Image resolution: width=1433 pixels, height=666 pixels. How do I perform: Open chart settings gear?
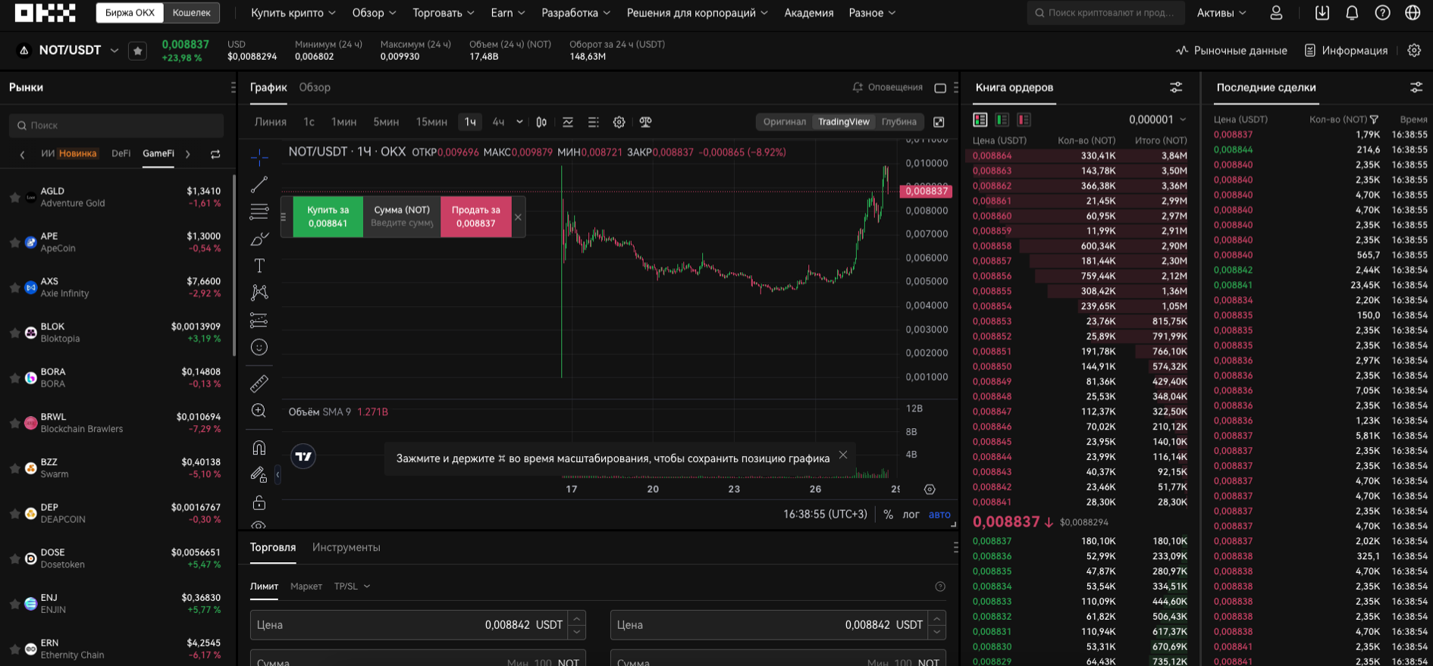pos(619,122)
